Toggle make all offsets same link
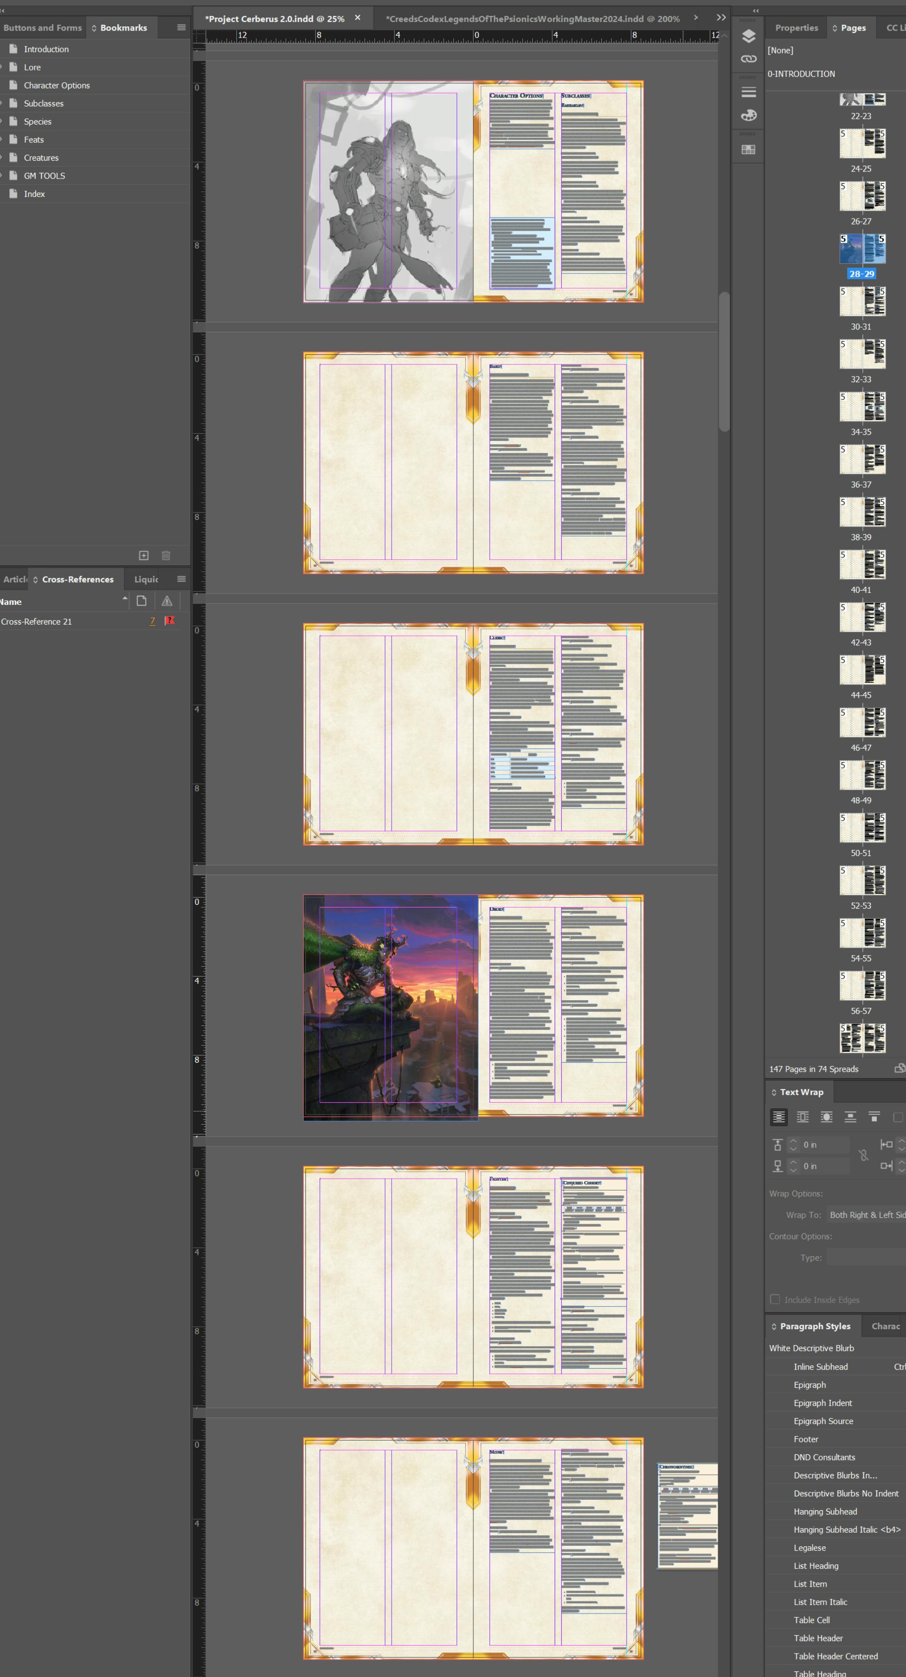 pyautogui.click(x=863, y=1155)
